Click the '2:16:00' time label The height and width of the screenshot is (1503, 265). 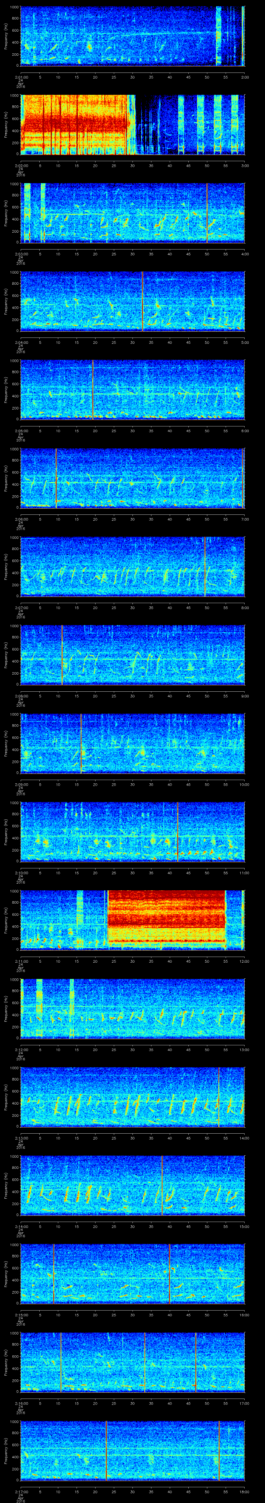tap(21, 1403)
